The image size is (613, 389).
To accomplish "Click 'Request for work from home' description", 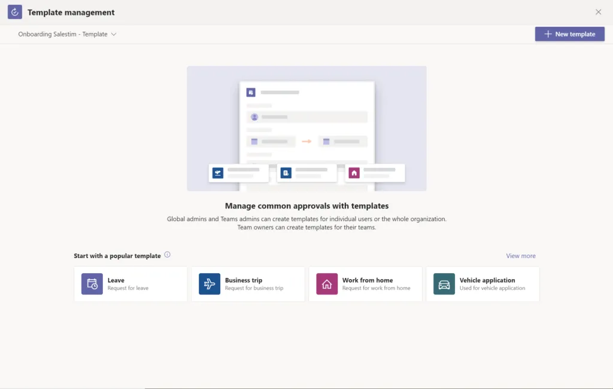I will (x=376, y=289).
